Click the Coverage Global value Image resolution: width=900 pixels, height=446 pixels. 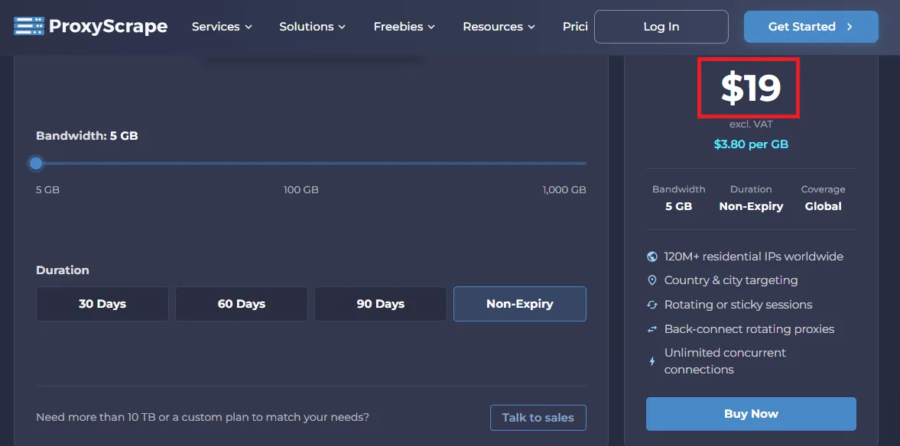pyautogui.click(x=823, y=206)
